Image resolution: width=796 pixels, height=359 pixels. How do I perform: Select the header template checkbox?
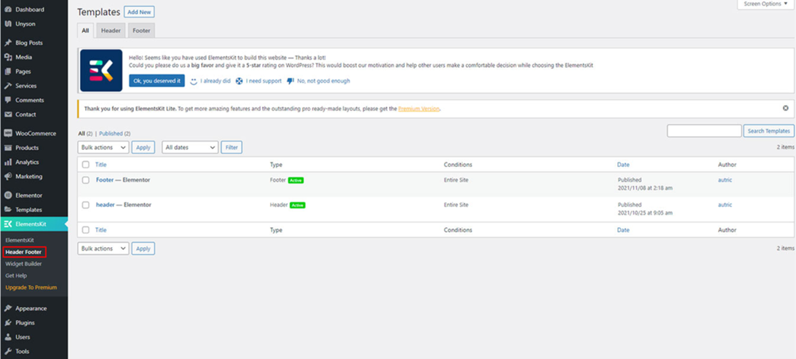85,205
